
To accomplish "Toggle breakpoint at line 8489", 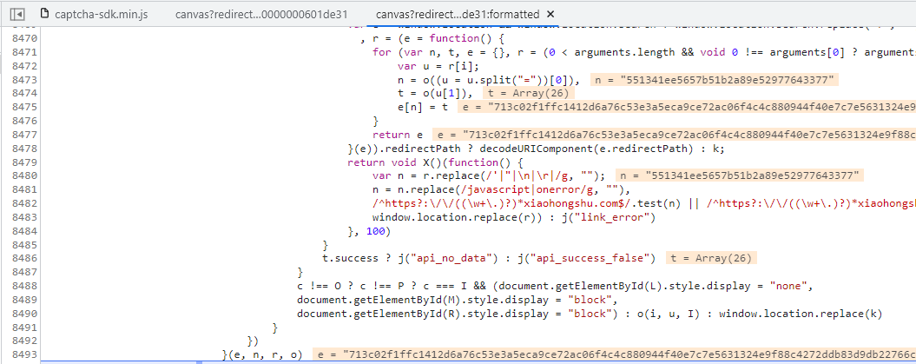I will pyautogui.click(x=25, y=300).
